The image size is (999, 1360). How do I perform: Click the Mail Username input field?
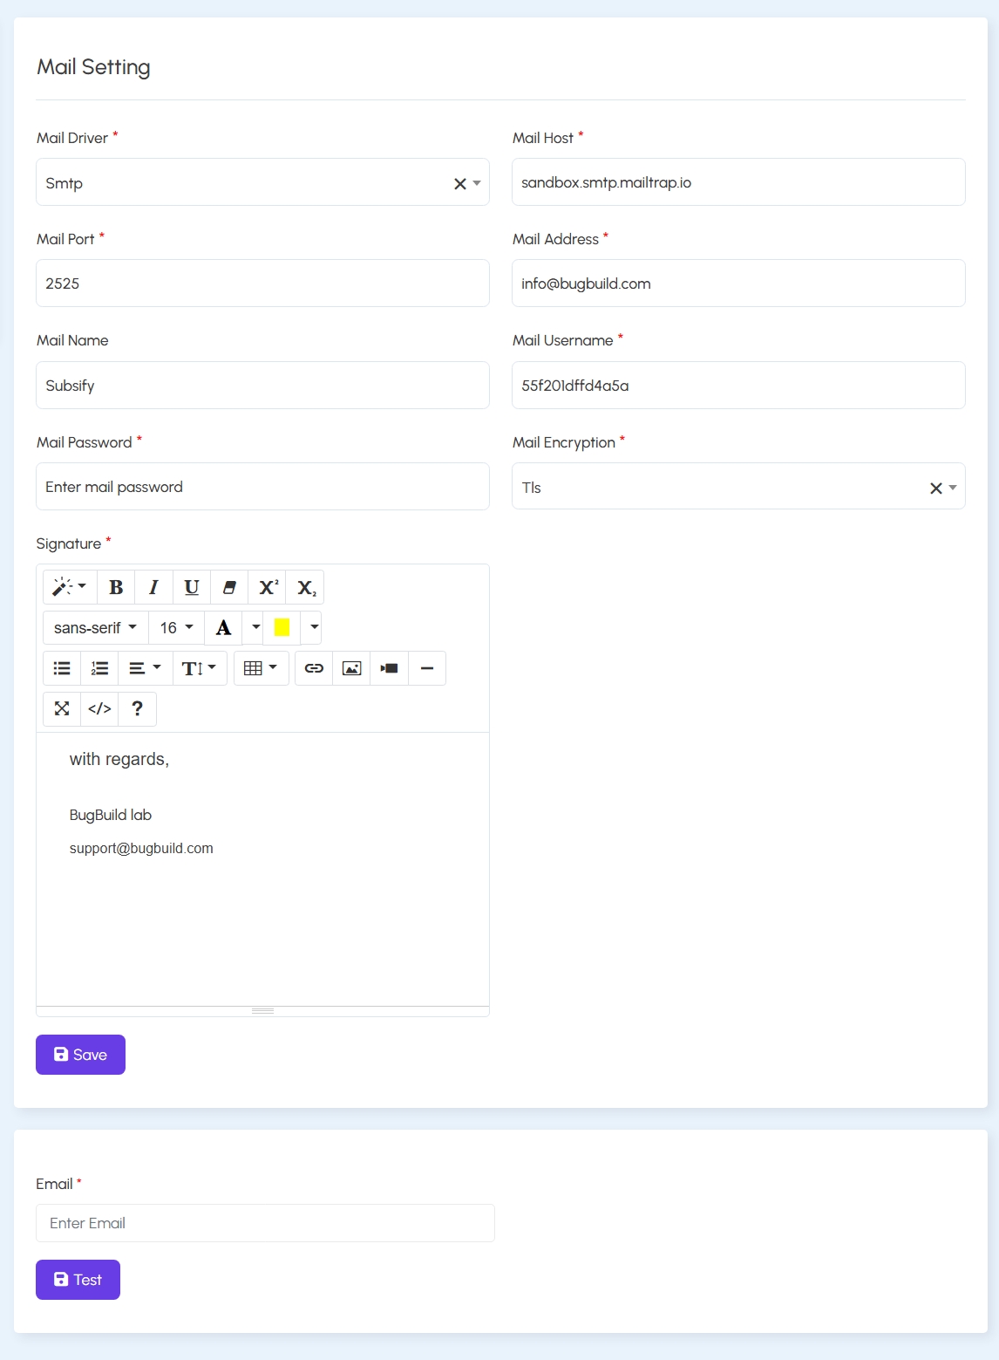click(x=738, y=386)
